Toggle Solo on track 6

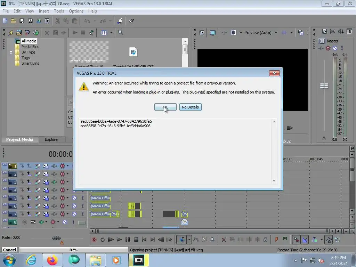83,206
